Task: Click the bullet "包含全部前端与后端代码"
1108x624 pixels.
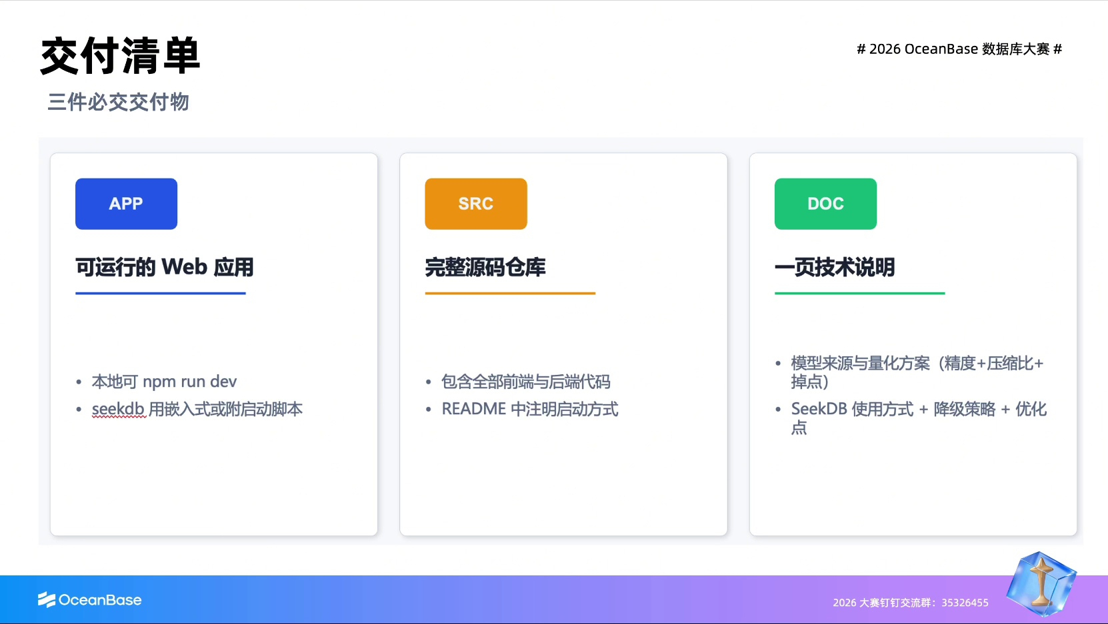Action: (x=526, y=382)
